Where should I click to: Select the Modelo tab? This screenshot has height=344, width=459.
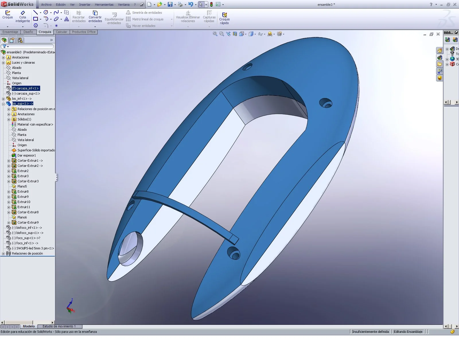(x=29, y=326)
